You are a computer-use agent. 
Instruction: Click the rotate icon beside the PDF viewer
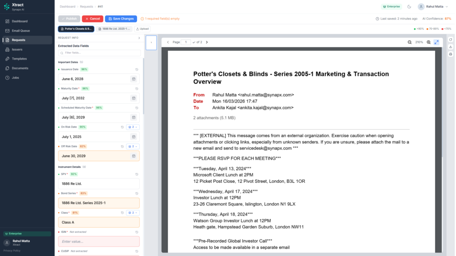pyautogui.click(x=451, y=39)
